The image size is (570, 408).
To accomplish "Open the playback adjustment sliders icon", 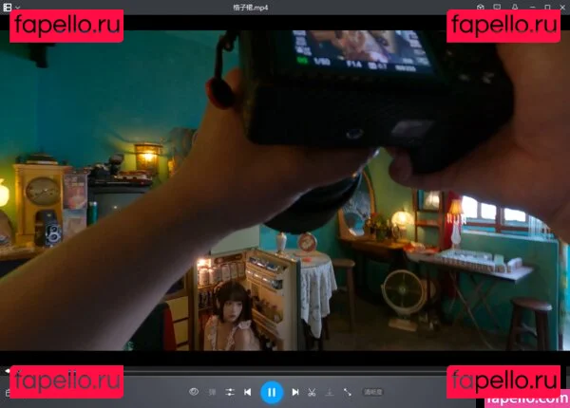I will pos(229,391).
